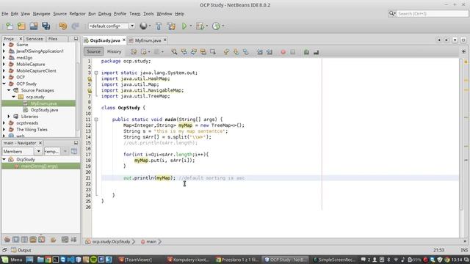Click the Shift Line Right icon

click(x=270, y=52)
